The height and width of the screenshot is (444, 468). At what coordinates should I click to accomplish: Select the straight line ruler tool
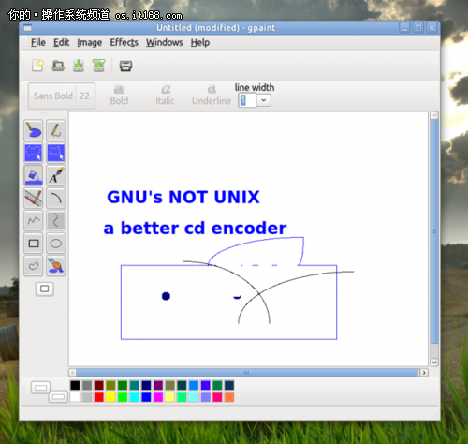tap(34, 198)
